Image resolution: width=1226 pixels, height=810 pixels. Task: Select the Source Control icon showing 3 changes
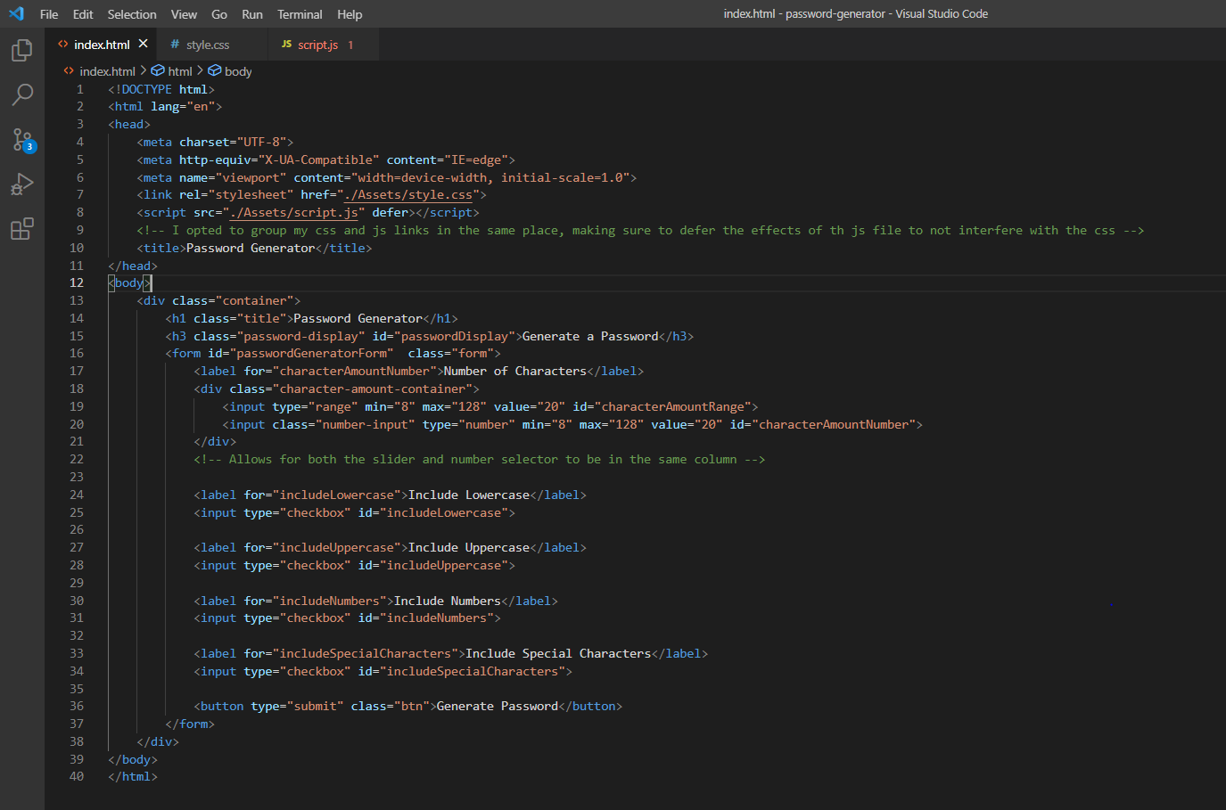click(21, 140)
